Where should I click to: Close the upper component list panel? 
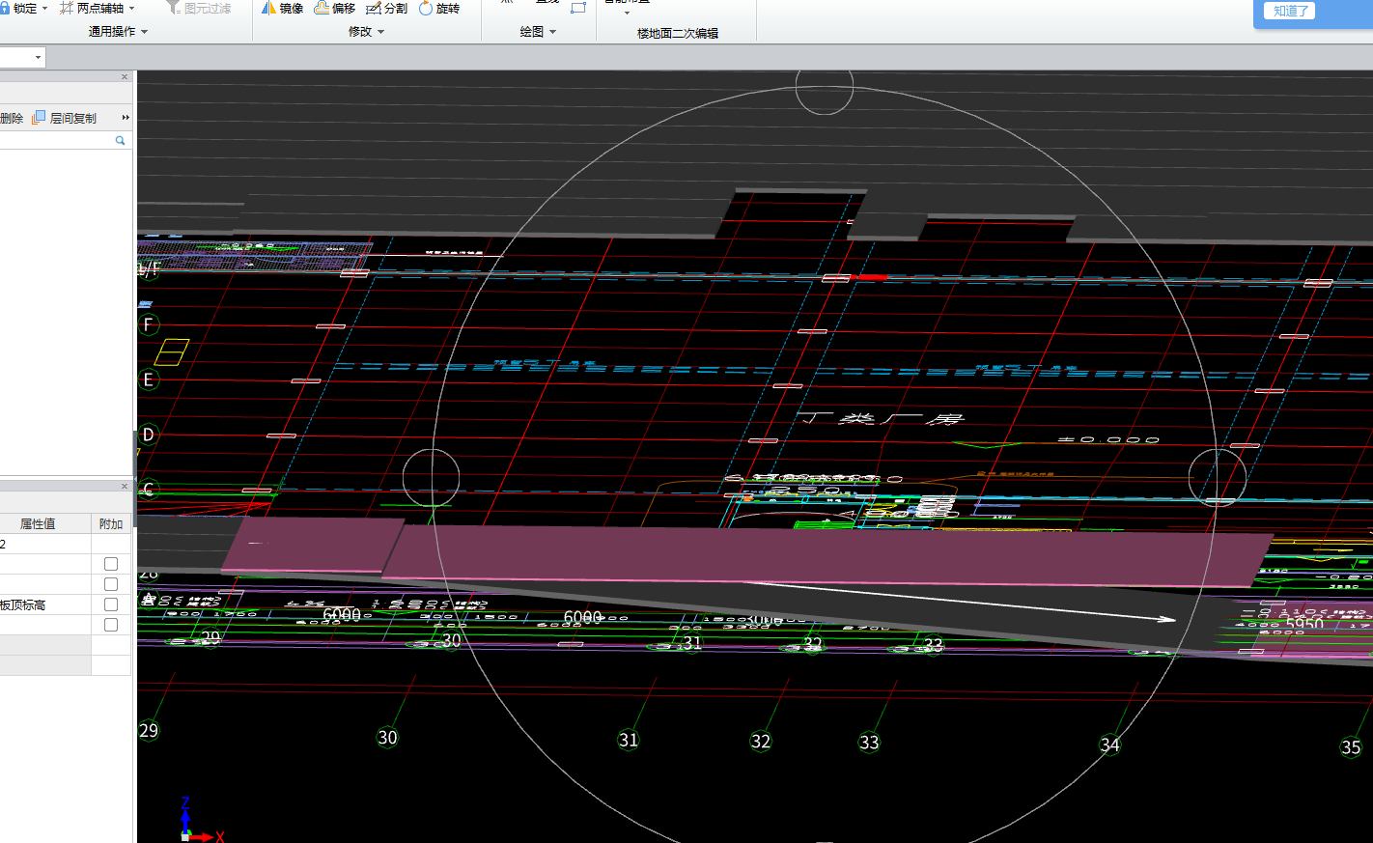click(x=125, y=77)
